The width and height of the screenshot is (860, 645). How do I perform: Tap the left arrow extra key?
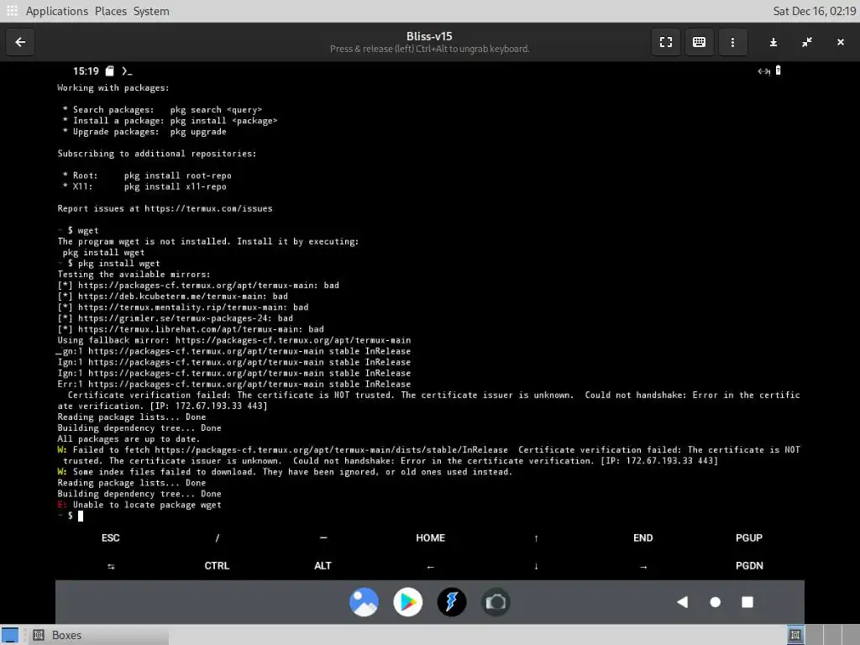pos(430,567)
